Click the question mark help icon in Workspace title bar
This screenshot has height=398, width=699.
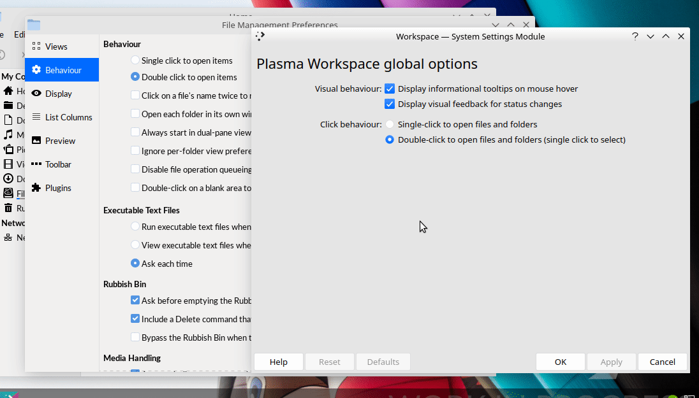(x=635, y=36)
